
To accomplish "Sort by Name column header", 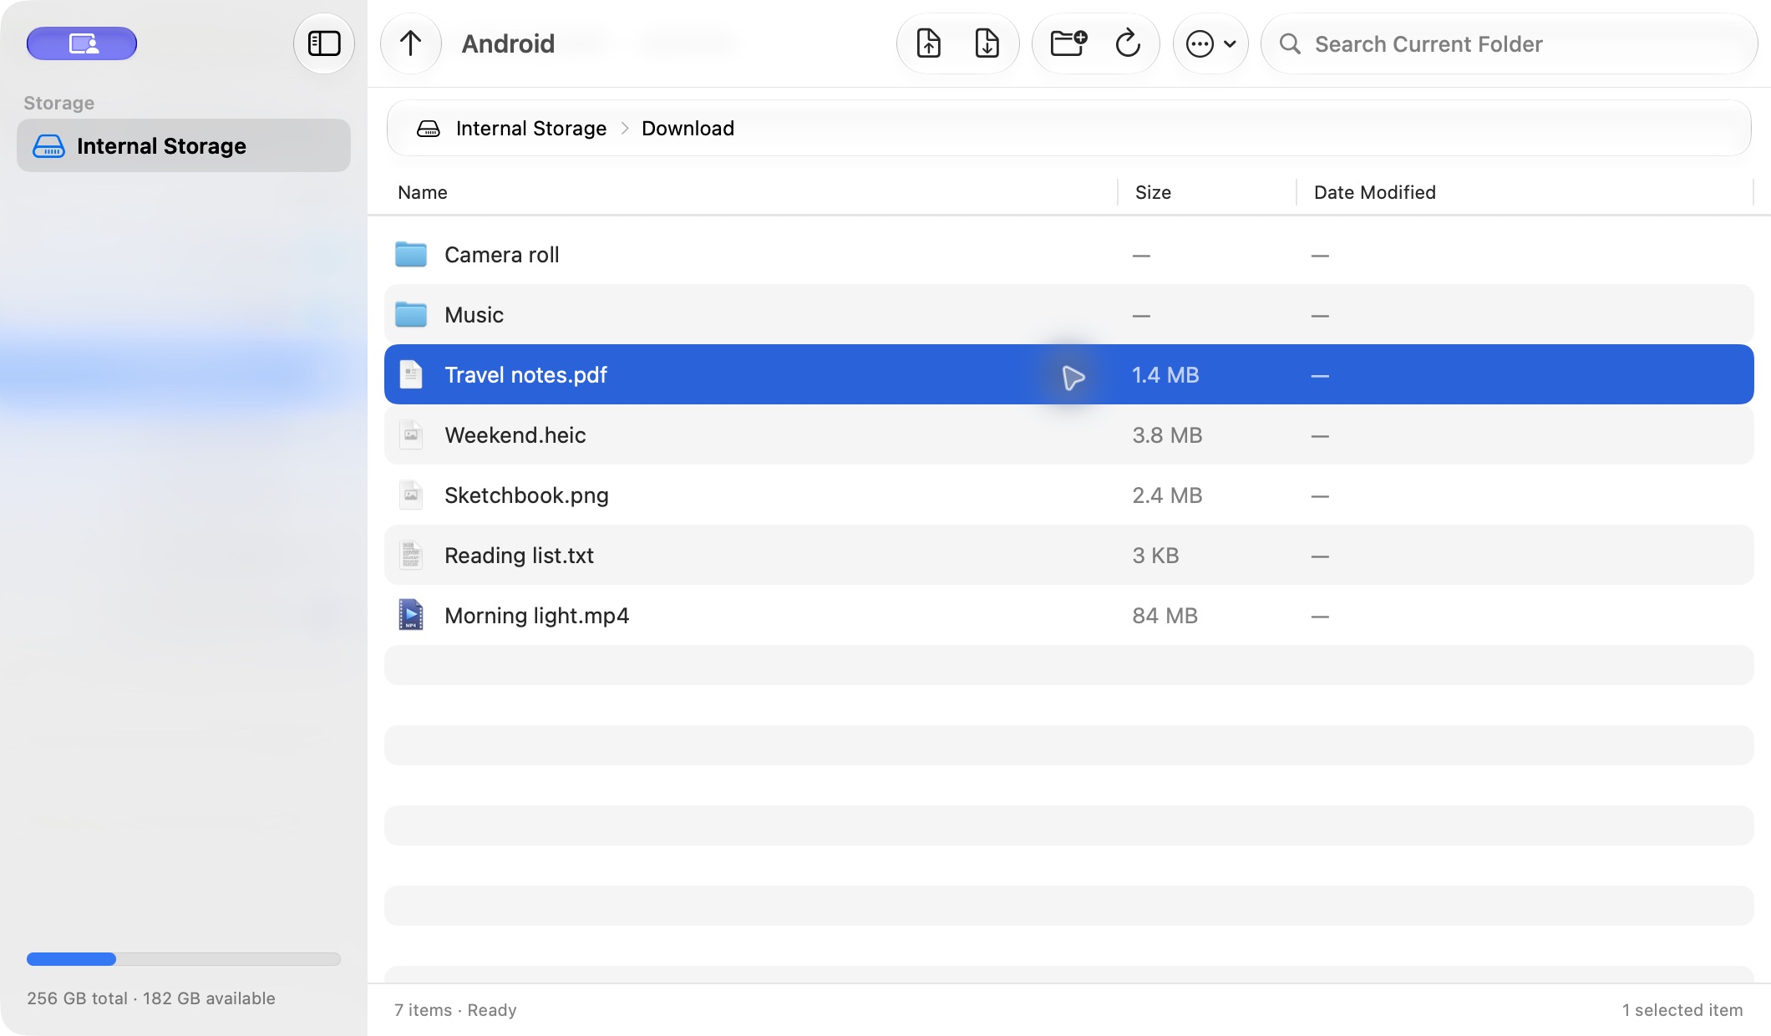I will click(423, 192).
